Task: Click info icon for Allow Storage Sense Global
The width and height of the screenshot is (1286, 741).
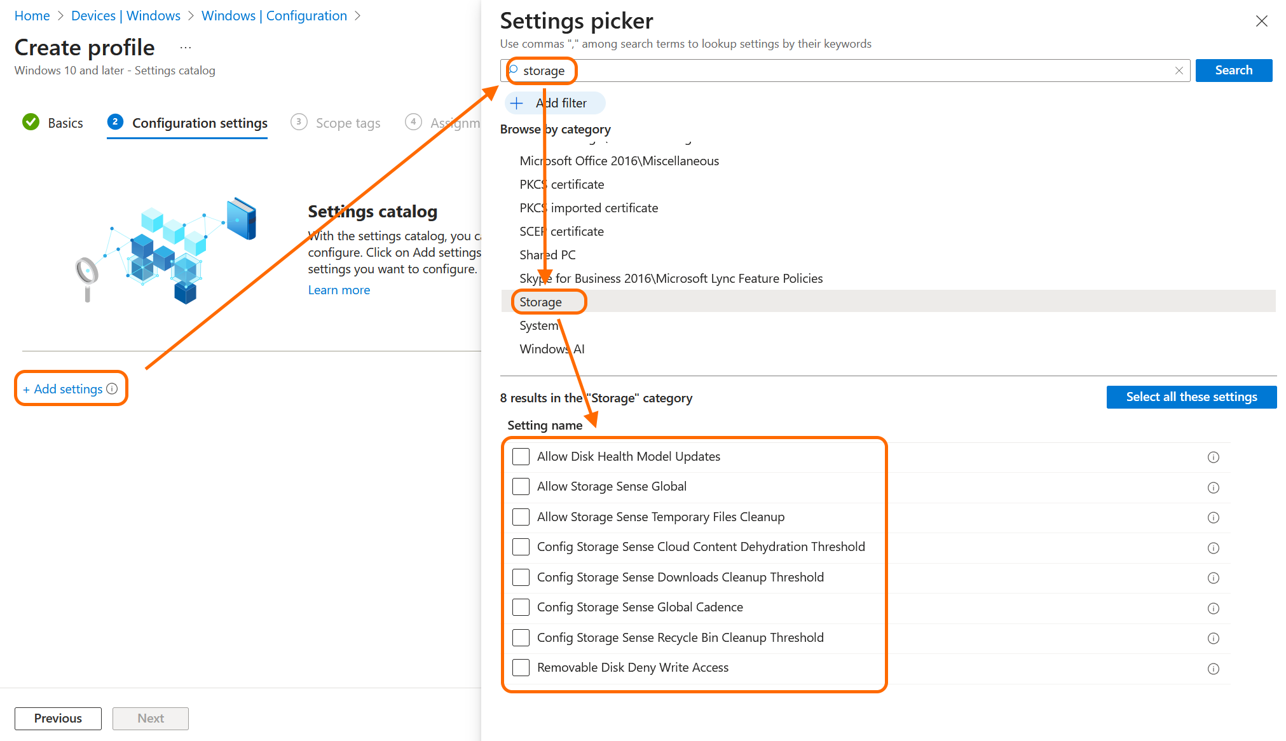Action: point(1213,487)
